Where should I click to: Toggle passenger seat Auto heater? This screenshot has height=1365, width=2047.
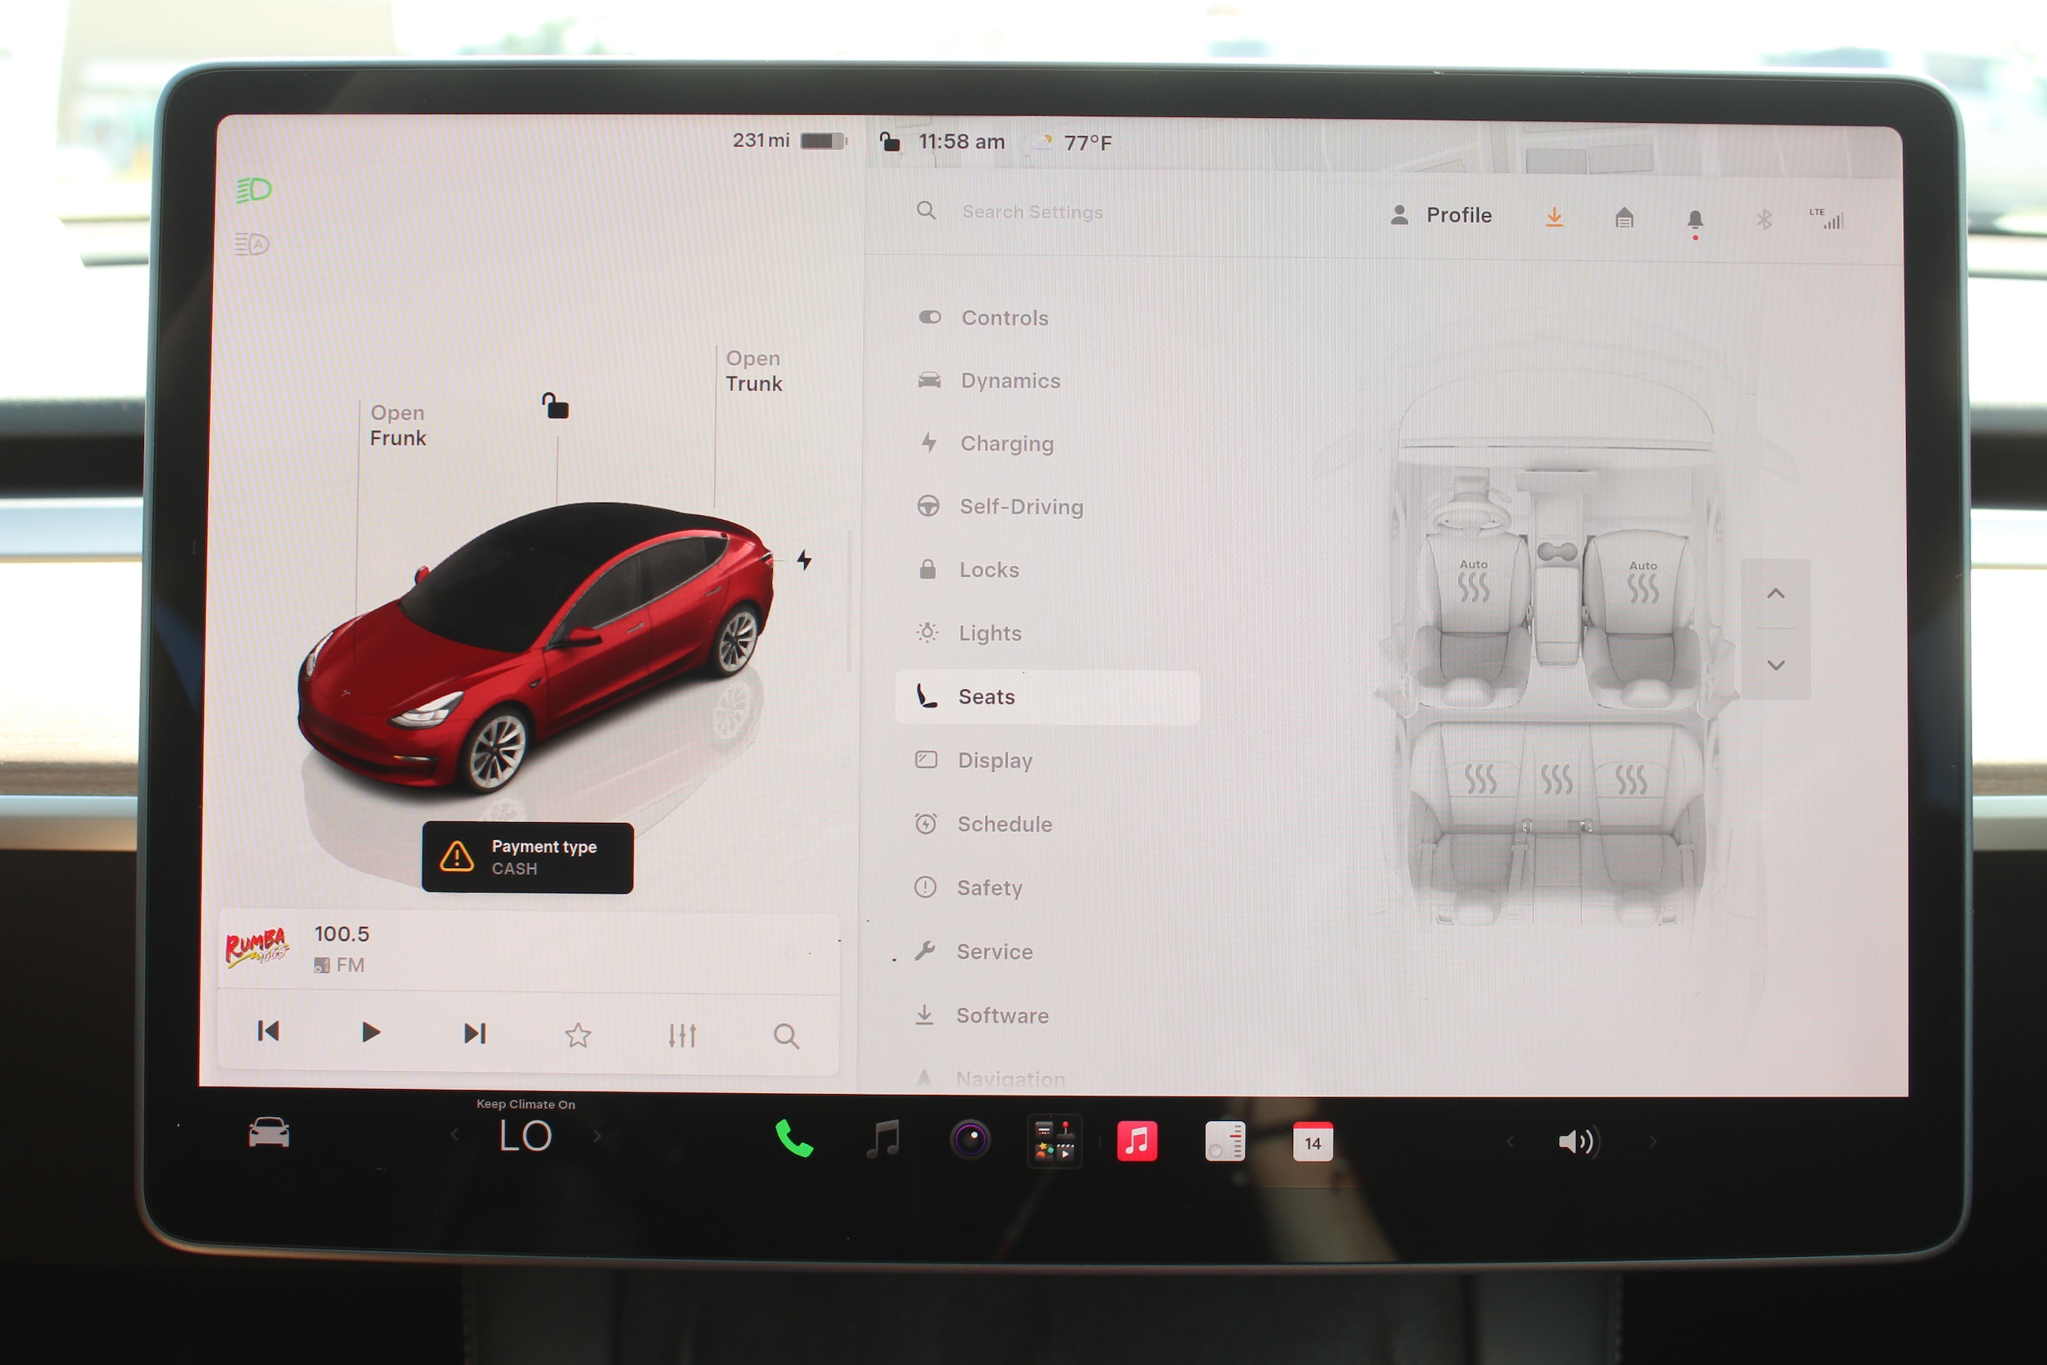pos(1643,582)
